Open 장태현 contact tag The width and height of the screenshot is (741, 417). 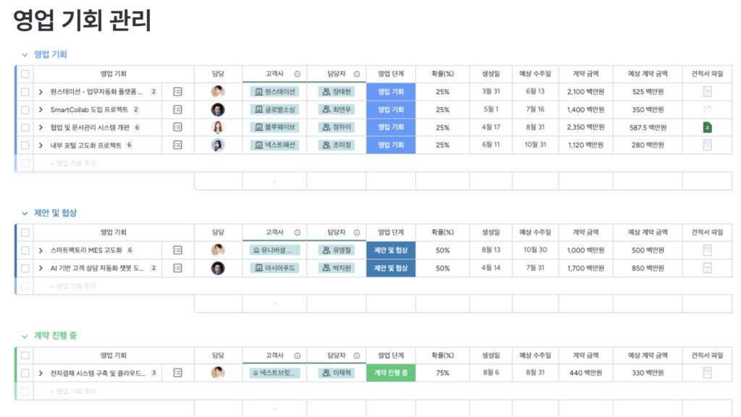pos(336,92)
